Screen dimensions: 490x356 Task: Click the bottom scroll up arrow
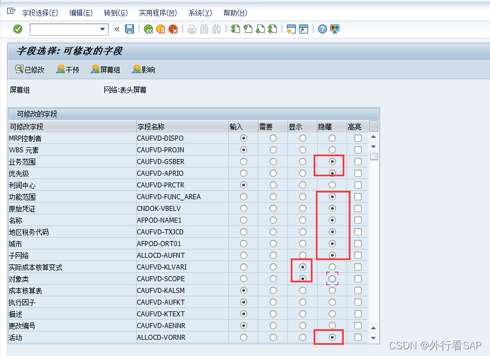[x=373, y=328]
